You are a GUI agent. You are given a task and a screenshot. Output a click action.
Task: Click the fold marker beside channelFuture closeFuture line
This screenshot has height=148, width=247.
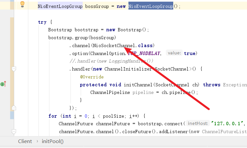coord(14,132)
